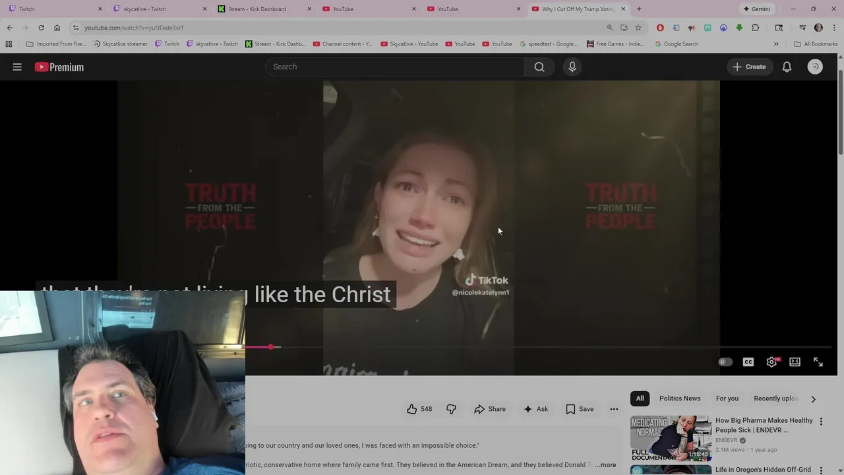
Task: Select the Recently uploaded chip
Action: 776,398
